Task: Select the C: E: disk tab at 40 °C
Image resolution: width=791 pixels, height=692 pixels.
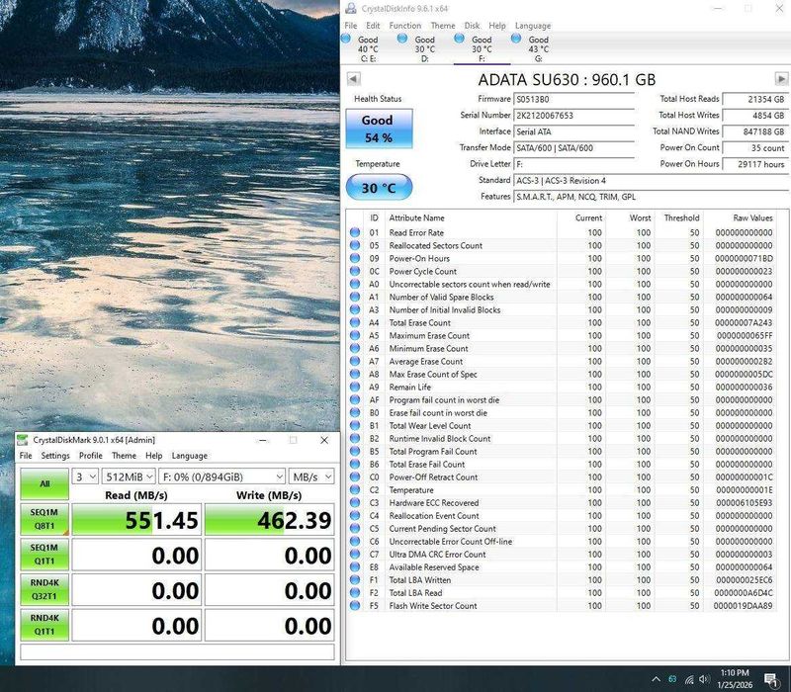Action: point(368,48)
